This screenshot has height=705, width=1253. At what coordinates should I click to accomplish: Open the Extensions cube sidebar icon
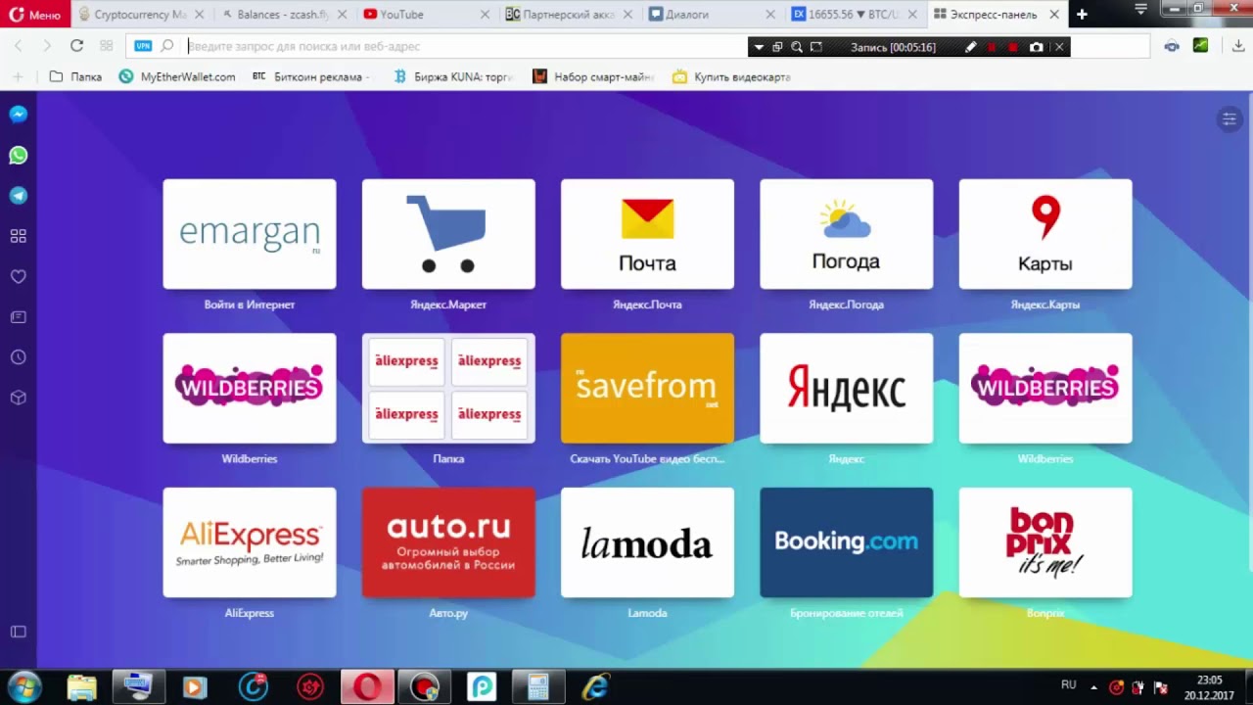[x=18, y=399]
